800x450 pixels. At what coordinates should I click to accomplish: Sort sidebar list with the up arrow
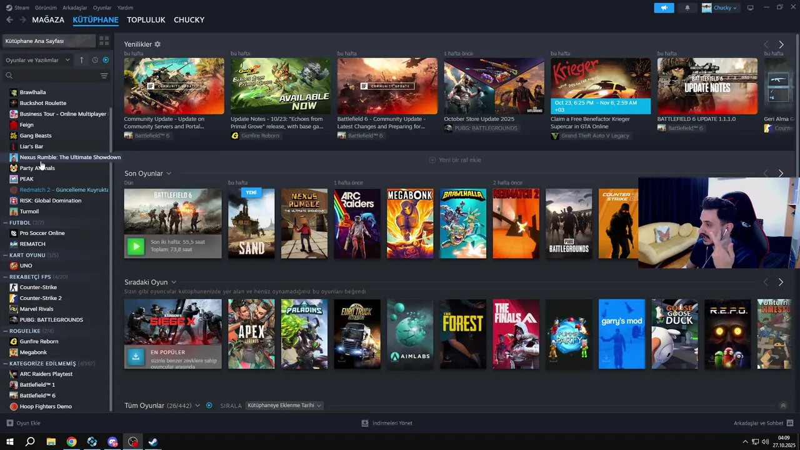point(81,60)
